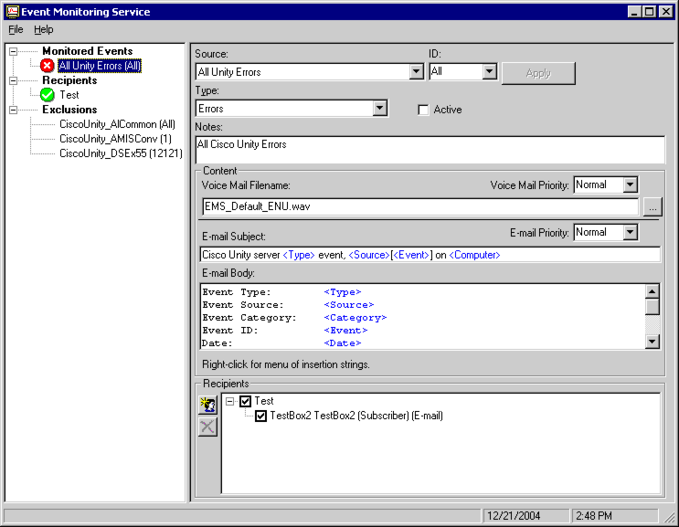Click the green checkmark icon beside Test recipient
This screenshot has height=527, width=679.
pyautogui.click(x=48, y=95)
